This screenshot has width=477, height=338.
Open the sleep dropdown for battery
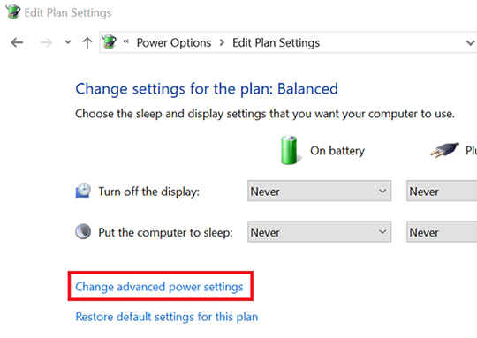(320, 232)
